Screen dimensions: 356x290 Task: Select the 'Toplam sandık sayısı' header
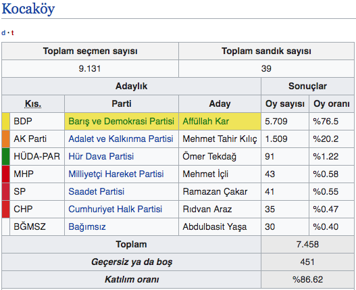coord(266,51)
